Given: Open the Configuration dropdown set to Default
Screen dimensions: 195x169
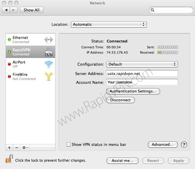Looking at the screenshot, I should click(x=142, y=64).
